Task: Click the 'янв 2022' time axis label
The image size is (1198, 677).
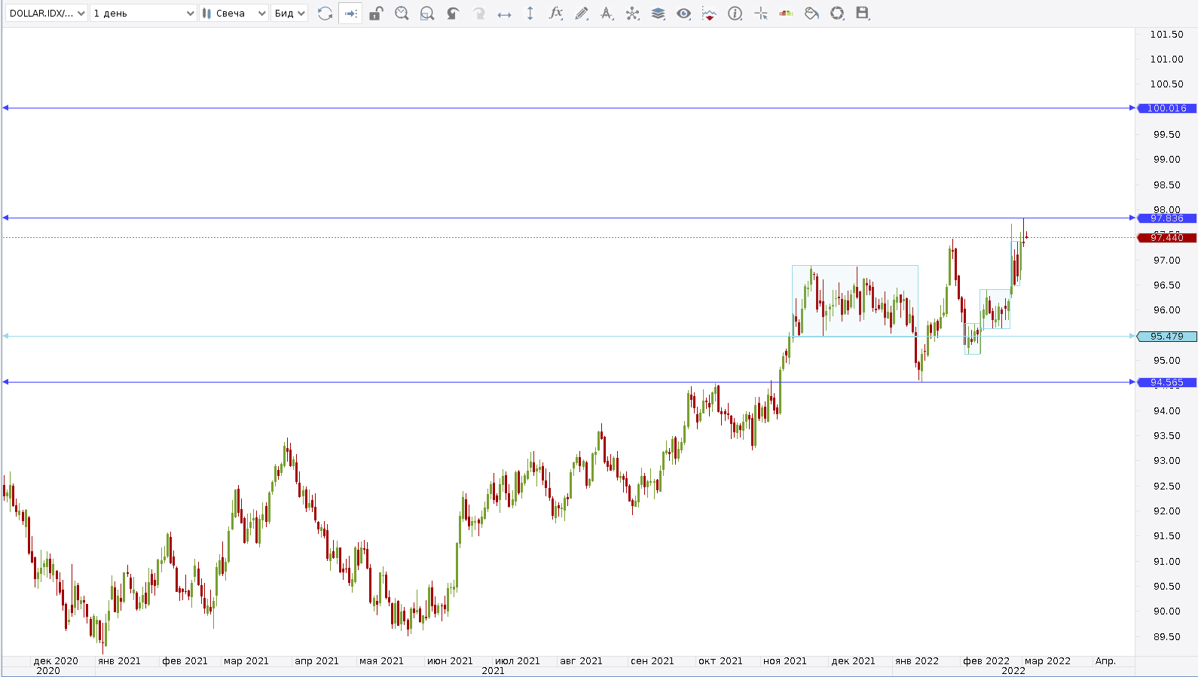Action: pos(917,661)
